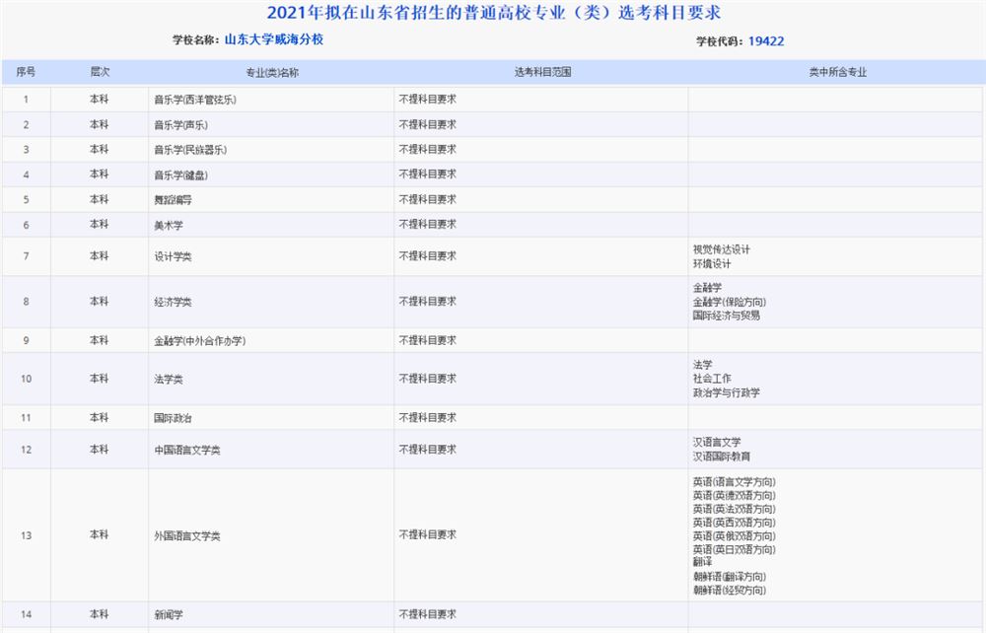Click sequence number "9" in the table
This screenshot has width=986, height=633.
click(26, 341)
